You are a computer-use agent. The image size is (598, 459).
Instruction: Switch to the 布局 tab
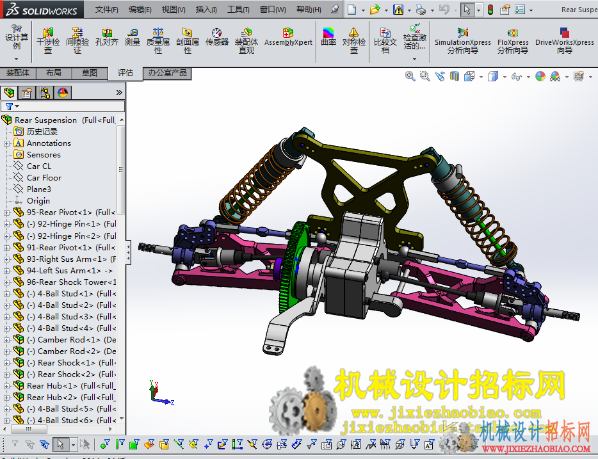(53, 73)
